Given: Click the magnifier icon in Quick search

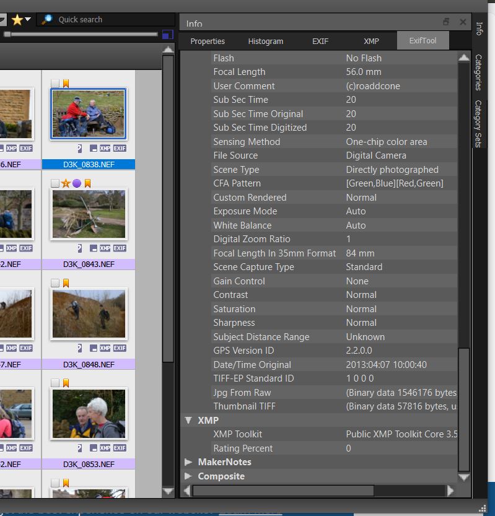Looking at the screenshot, I should click(x=47, y=20).
